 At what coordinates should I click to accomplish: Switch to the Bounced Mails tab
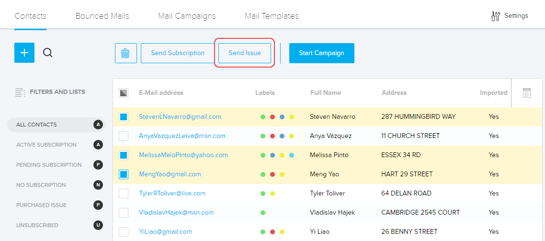pyautogui.click(x=102, y=16)
